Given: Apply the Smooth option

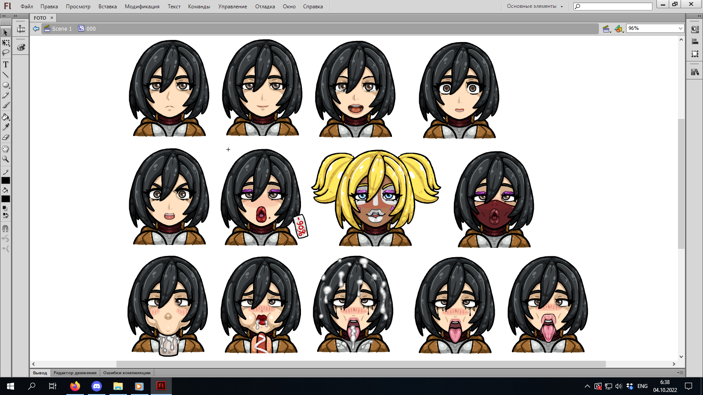Looking at the screenshot, I should click(x=6, y=239).
